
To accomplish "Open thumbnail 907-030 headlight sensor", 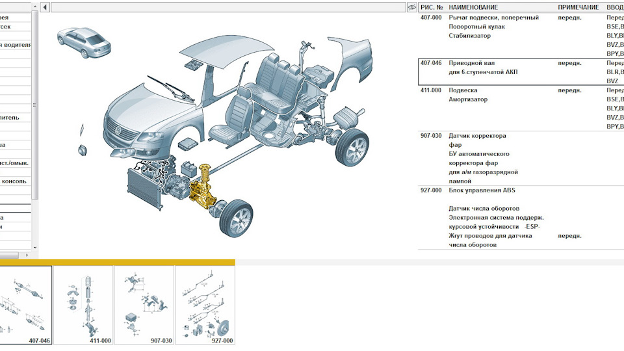I will 144,305.
